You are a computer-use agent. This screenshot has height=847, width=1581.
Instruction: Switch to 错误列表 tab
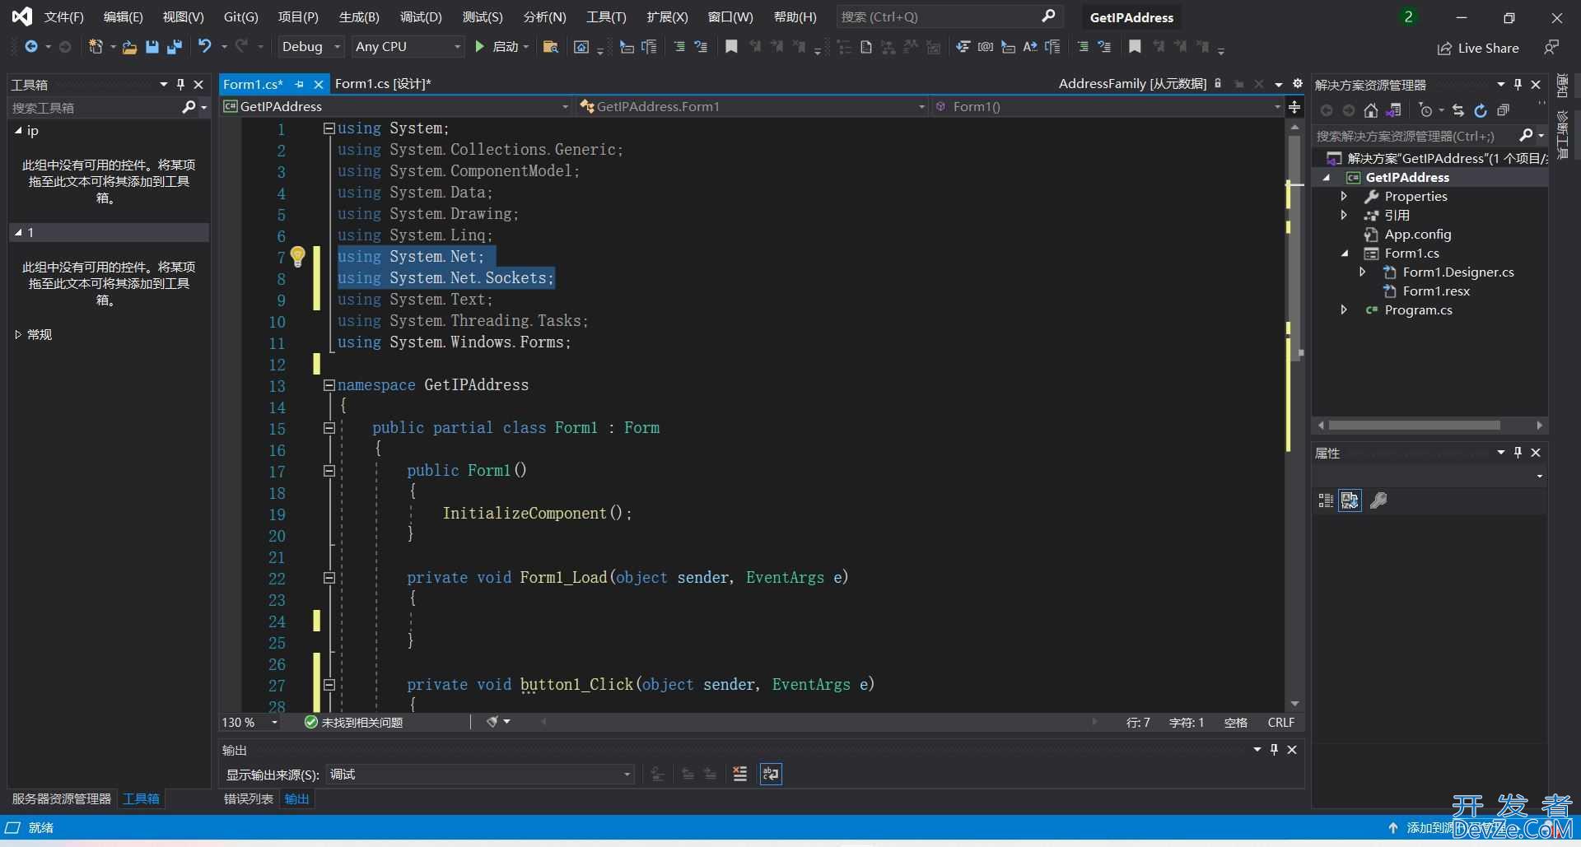pyautogui.click(x=248, y=798)
